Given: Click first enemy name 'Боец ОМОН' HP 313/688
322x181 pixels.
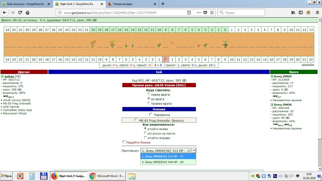Looking at the screenshot, I should (x=283, y=76).
